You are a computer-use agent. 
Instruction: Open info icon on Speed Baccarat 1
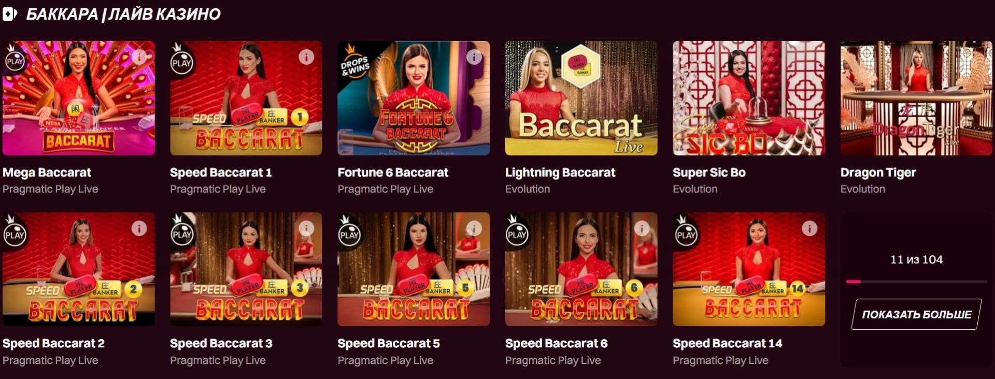tap(306, 57)
